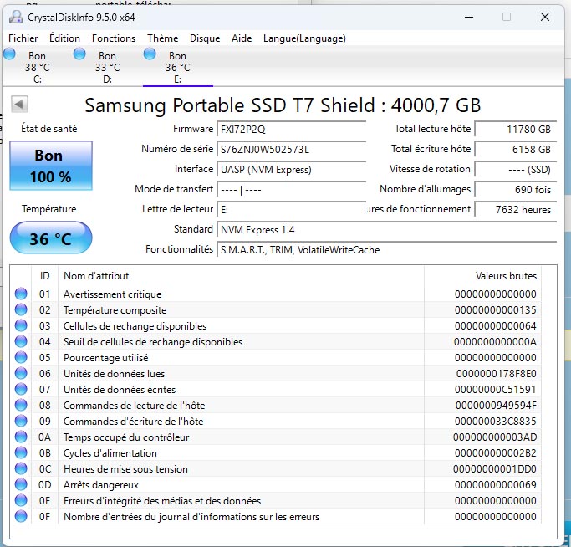Click status dot for Arrêts dangereux row
Screen dimensions: 571x547
tap(21, 484)
